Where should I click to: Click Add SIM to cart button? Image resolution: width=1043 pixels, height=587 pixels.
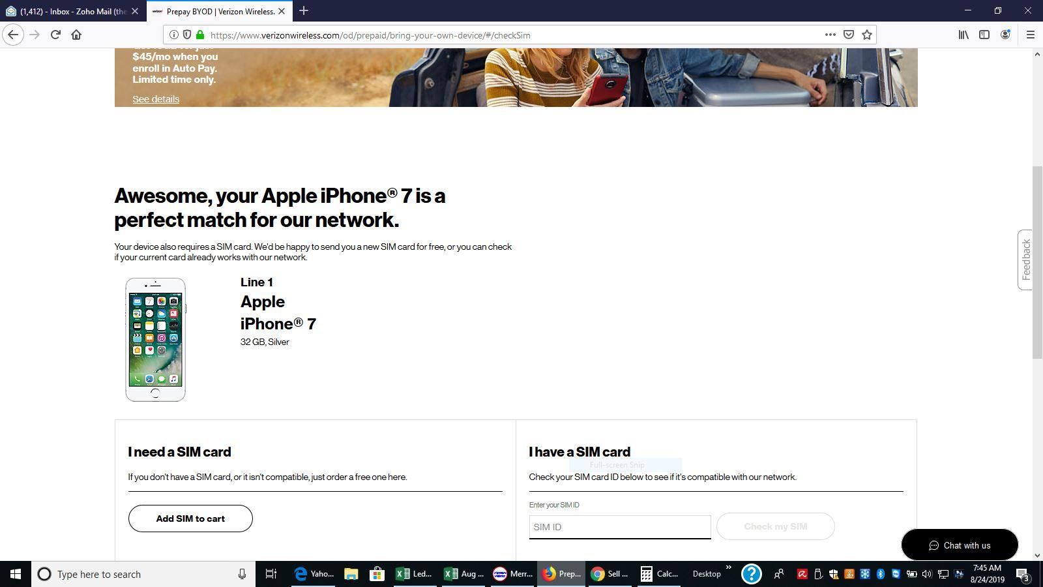click(x=190, y=519)
